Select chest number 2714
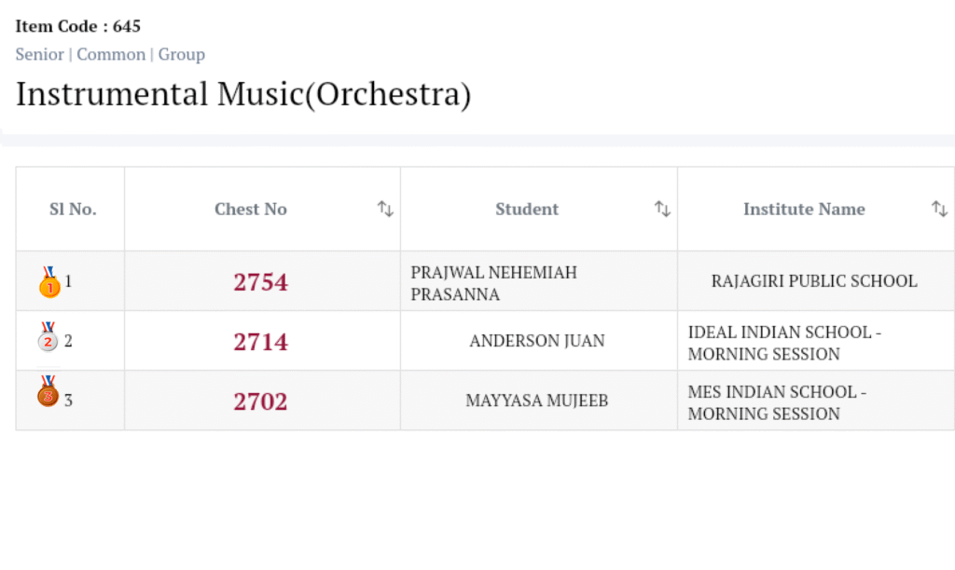The height and width of the screenshot is (570, 955). click(x=260, y=342)
